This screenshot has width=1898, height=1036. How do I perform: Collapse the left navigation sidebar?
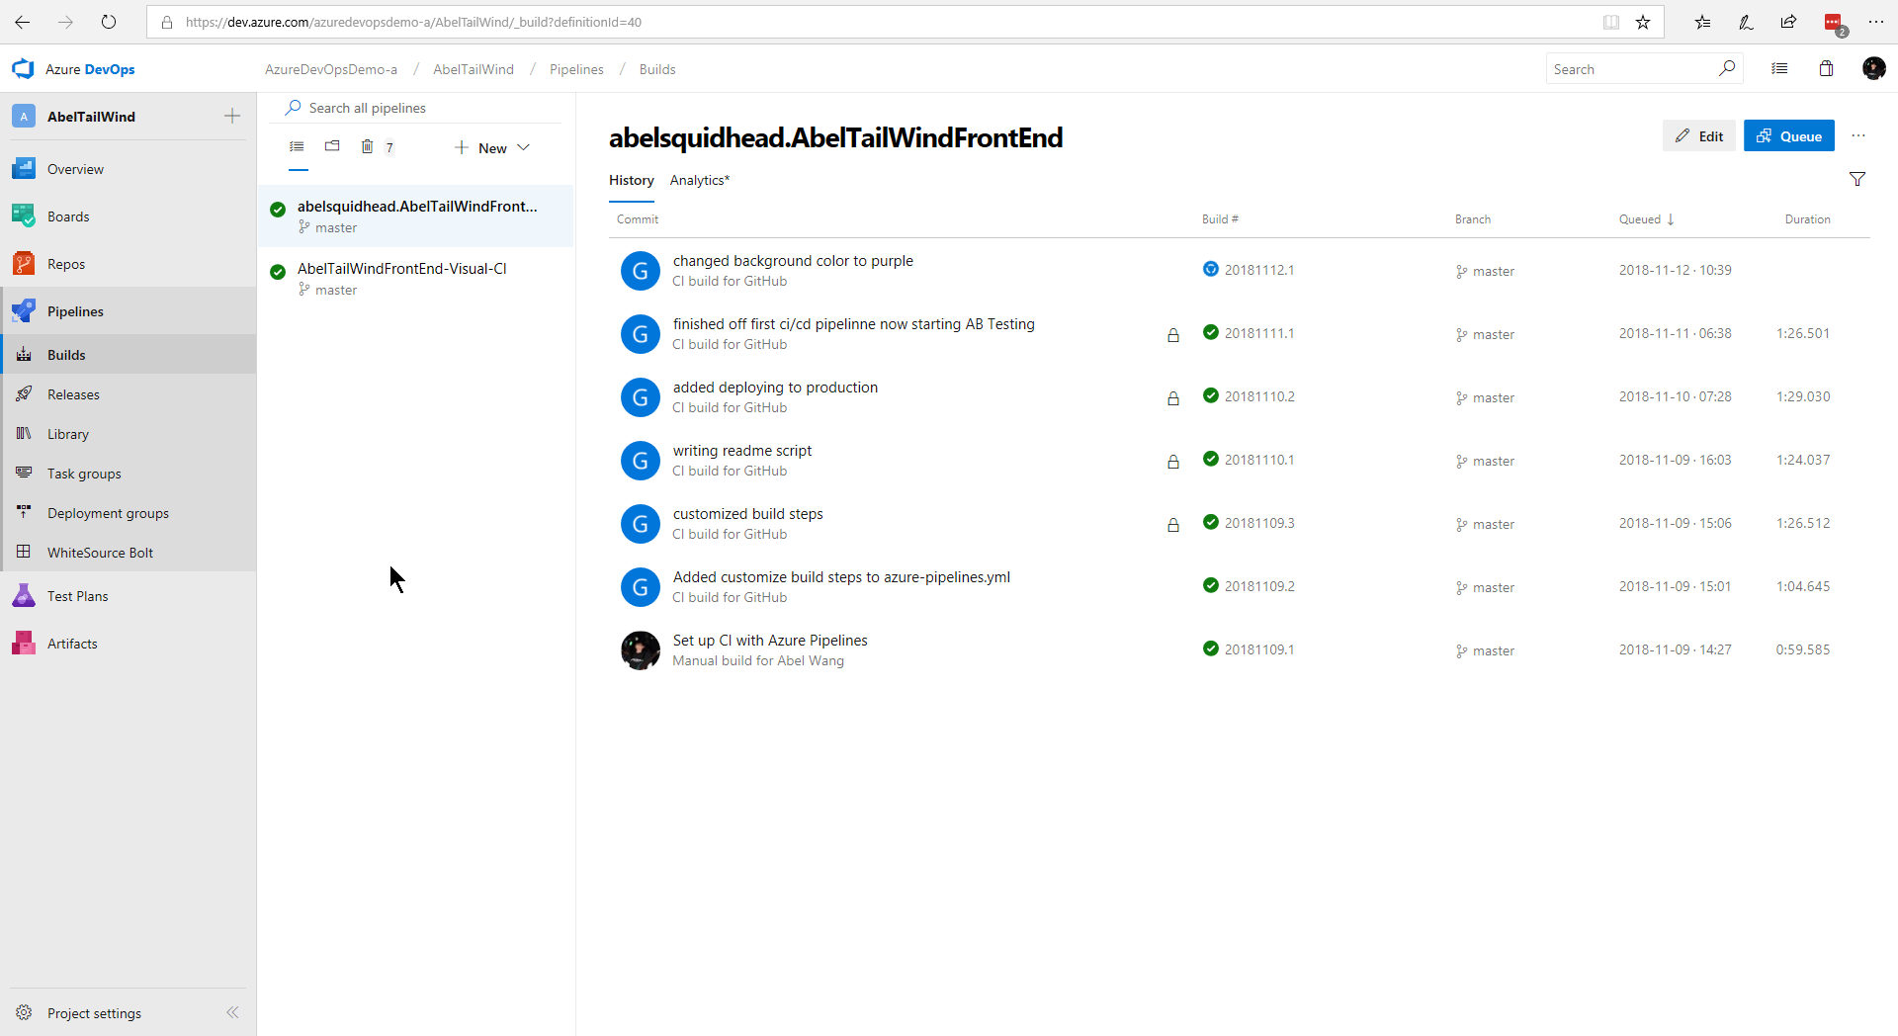tap(232, 1012)
